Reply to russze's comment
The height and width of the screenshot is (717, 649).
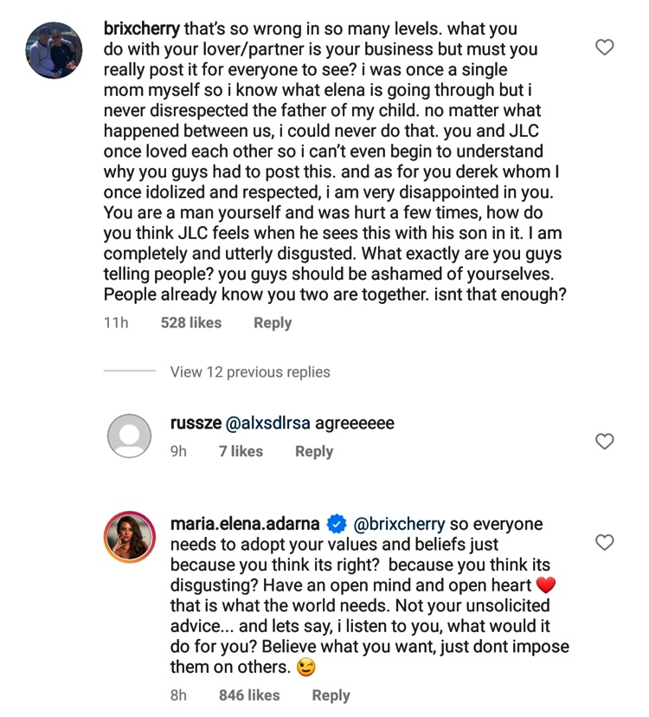coord(314,451)
